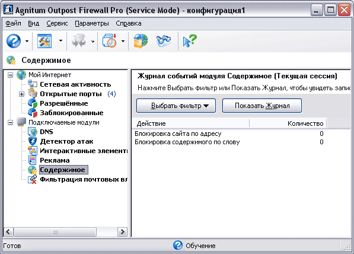Collapse the Мой Интернет tree node
Image resolution: width=354 pixels, height=254 pixels.
[10, 75]
